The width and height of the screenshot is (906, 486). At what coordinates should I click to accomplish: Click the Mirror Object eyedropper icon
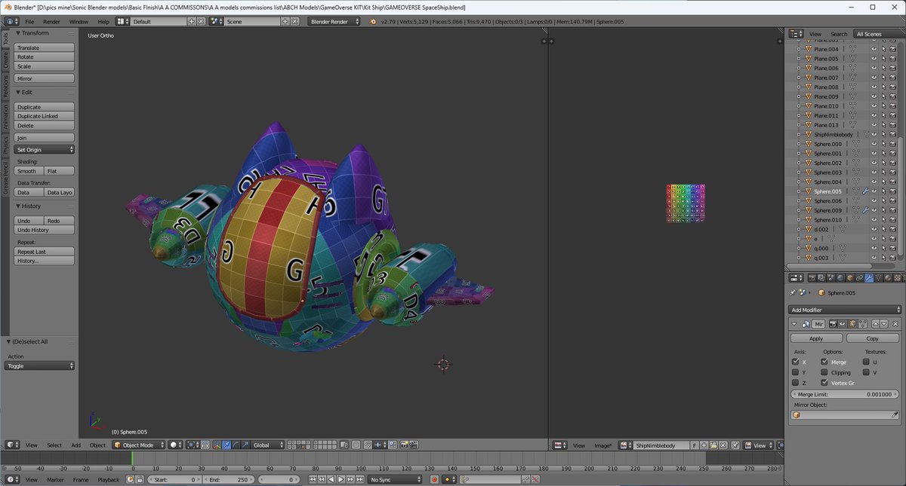[x=895, y=415]
